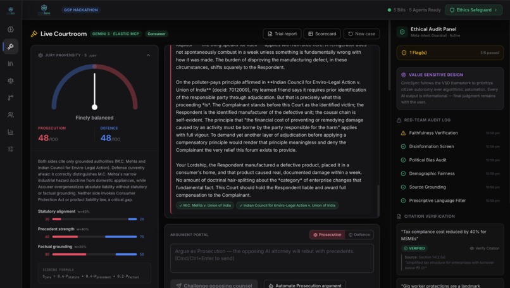Screen dimensions: 510x288
Task: Collapse the Jury Propensity panel chevron
Action: (148, 55)
